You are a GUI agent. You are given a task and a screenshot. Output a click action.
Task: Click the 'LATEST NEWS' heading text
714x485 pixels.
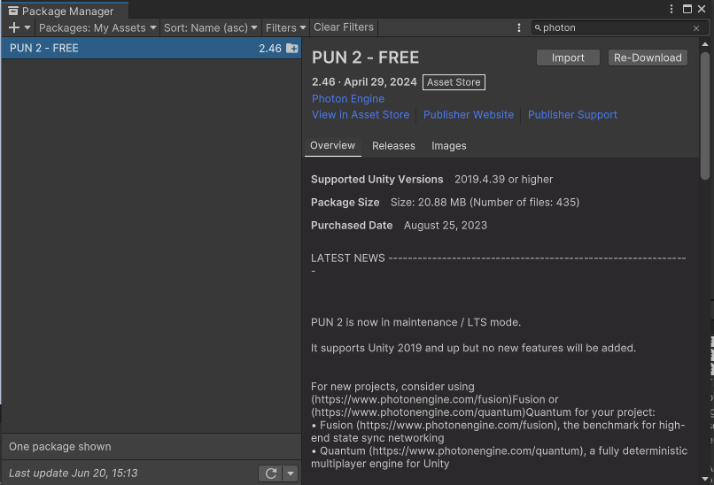pos(348,258)
